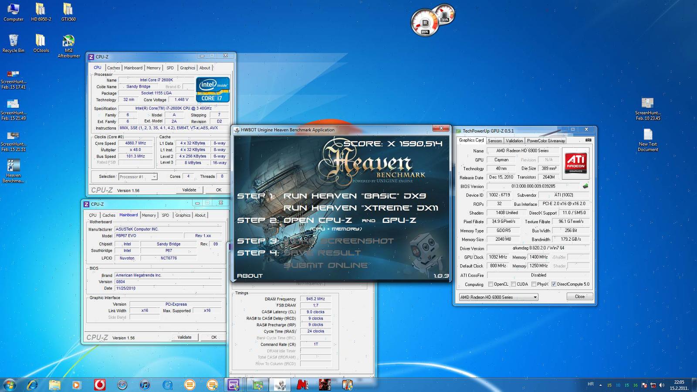Open Windows Explorer from the taskbar
The width and height of the screenshot is (697, 392).
pyautogui.click(x=54, y=385)
